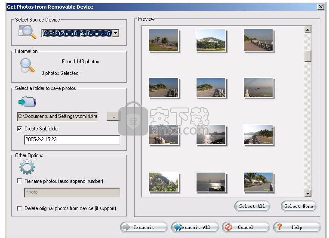The width and height of the screenshot is (329, 238).
Task: Open the source device dropdown list
Action: point(115,34)
